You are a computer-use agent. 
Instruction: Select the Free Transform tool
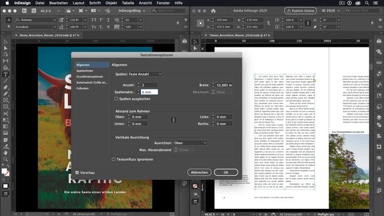[5, 120]
